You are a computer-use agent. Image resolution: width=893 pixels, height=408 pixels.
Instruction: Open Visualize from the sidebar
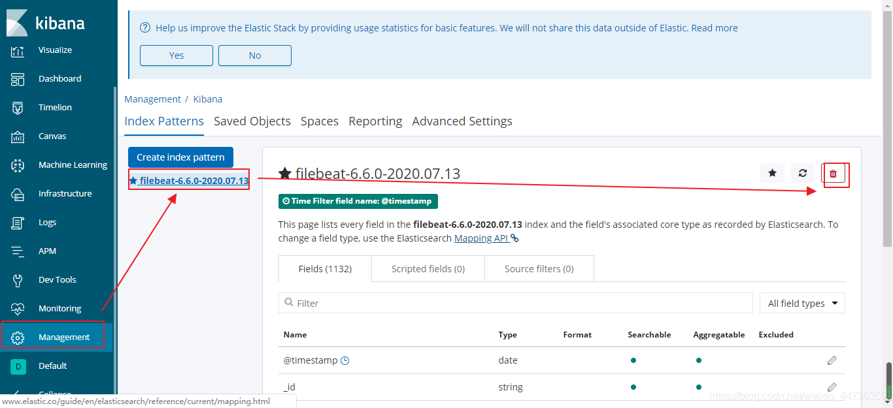coord(55,50)
